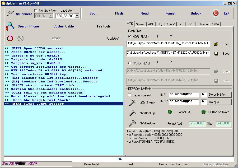Switch to the Agere* tab

(x=171, y=24)
